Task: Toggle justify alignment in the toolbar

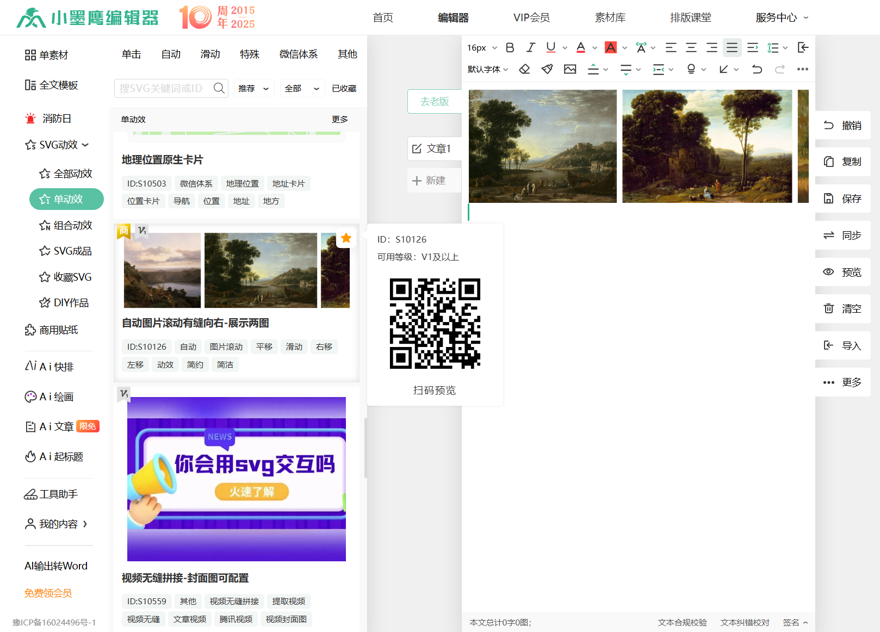Action: pyautogui.click(x=732, y=48)
